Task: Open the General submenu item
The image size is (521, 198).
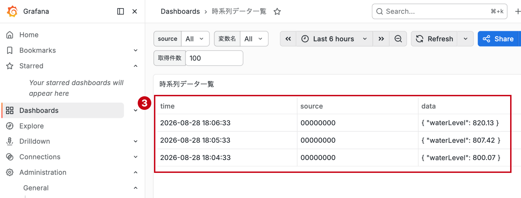Action: click(x=36, y=188)
